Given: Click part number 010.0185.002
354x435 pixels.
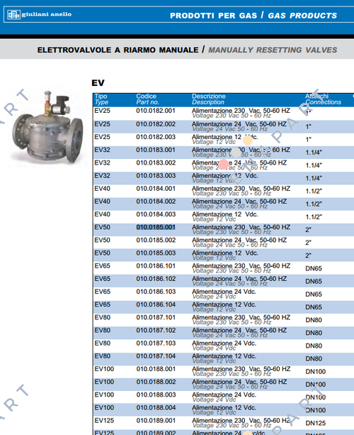Looking at the screenshot, I should (156, 241).
